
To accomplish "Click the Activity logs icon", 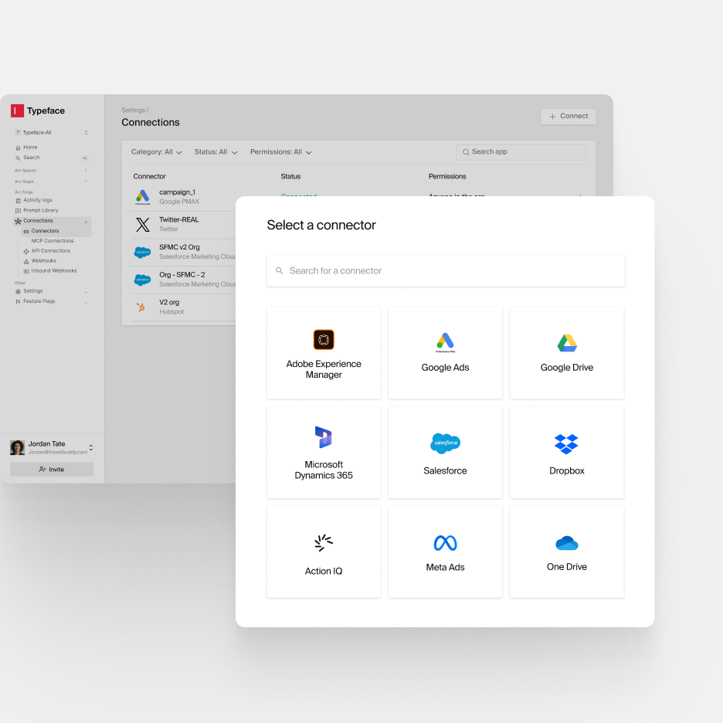I will click(x=18, y=200).
